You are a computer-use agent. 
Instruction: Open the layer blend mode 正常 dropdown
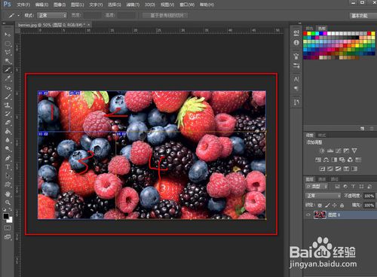pos(323,196)
